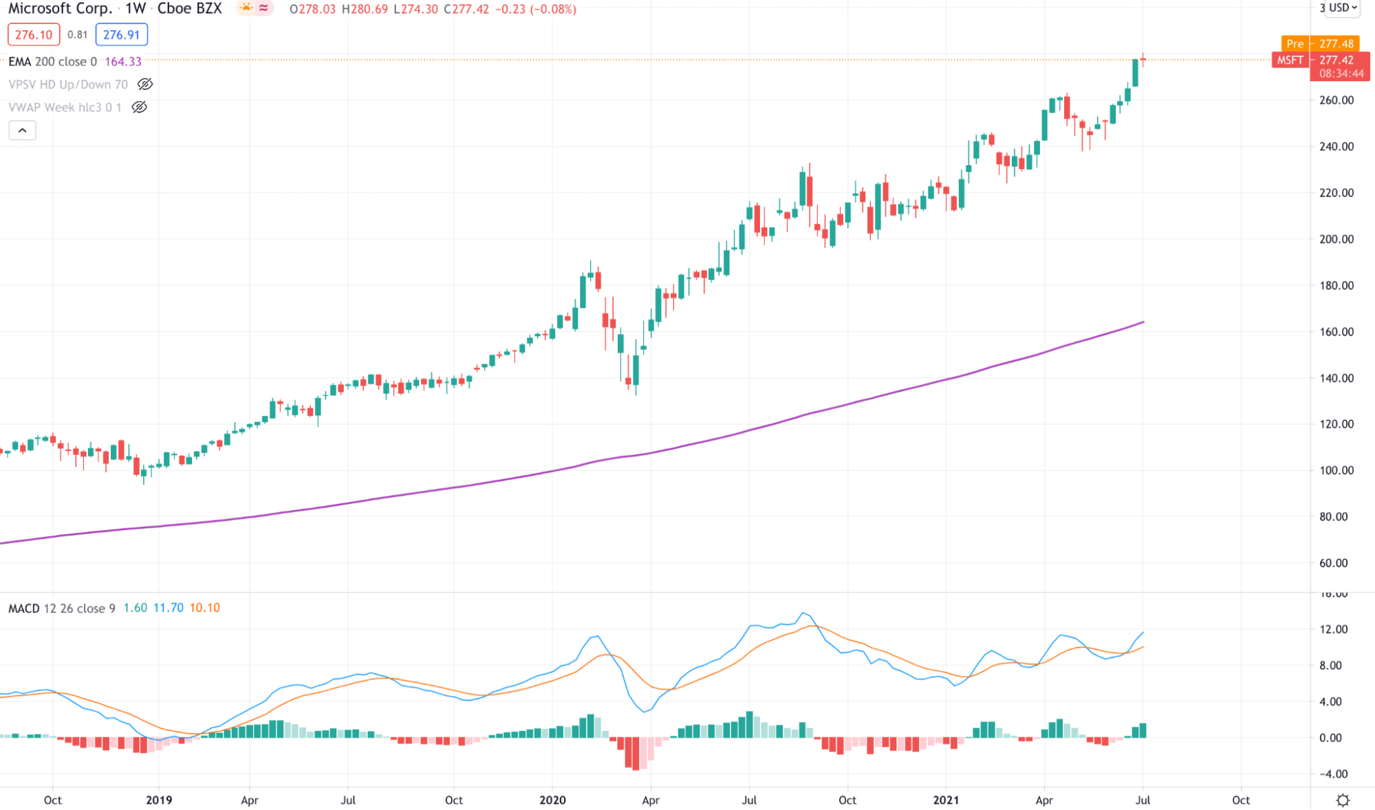
Task: Click the 80.00 price axis label
Action: click(1334, 516)
